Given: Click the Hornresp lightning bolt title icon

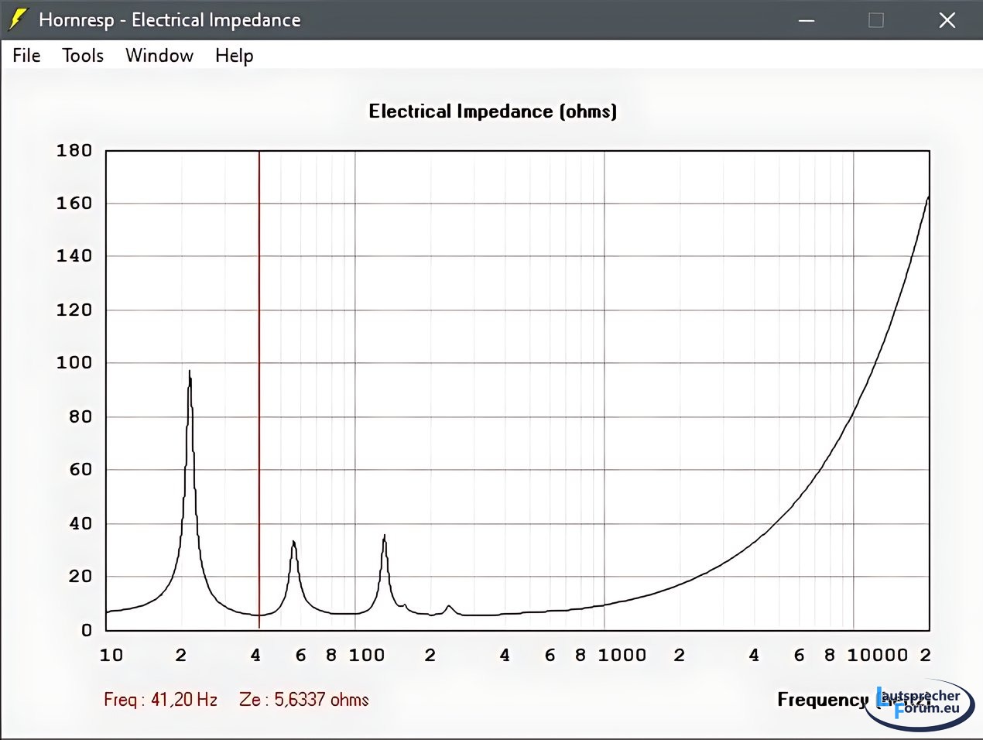Looking at the screenshot, I should click(17, 19).
